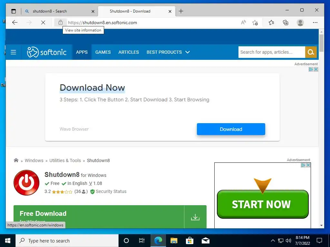
Task: View site information lock icon
Action: pos(60,23)
